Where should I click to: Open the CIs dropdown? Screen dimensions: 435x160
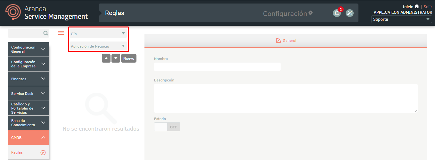point(98,33)
